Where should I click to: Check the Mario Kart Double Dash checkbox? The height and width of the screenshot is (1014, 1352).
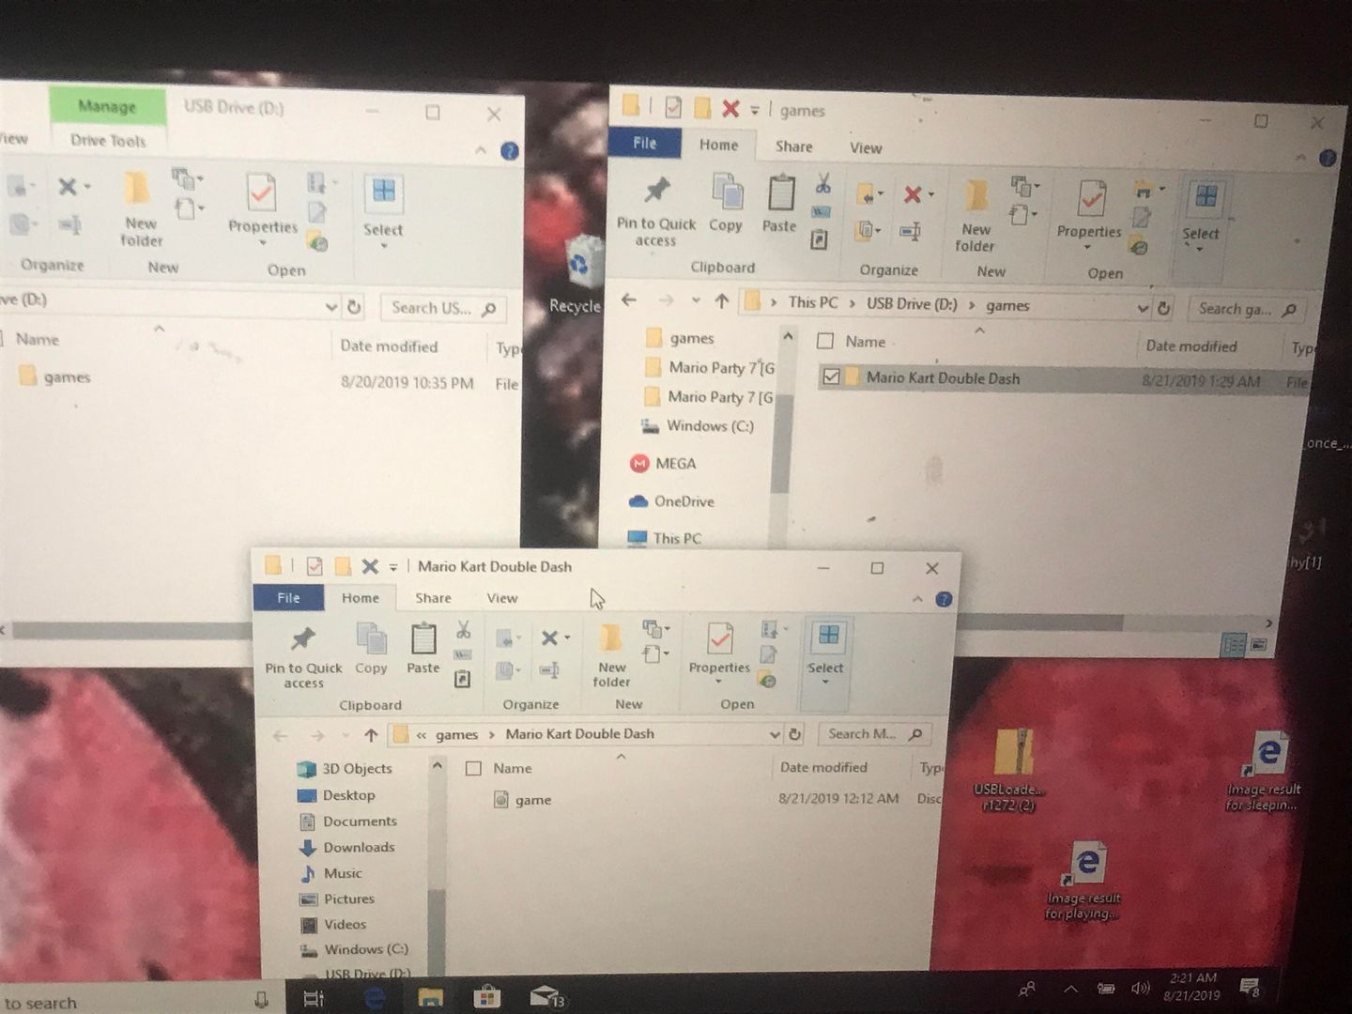[x=833, y=378]
